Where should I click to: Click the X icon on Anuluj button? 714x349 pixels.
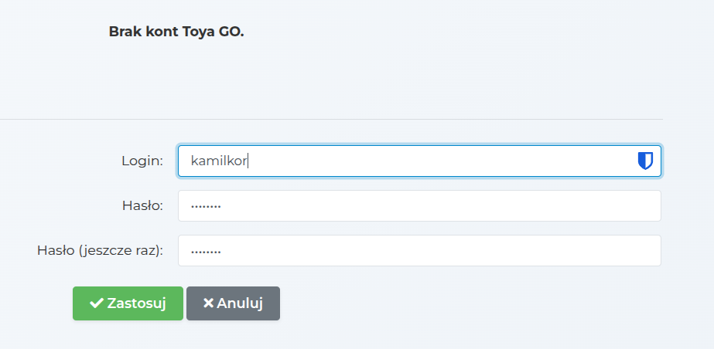tap(208, 303)
